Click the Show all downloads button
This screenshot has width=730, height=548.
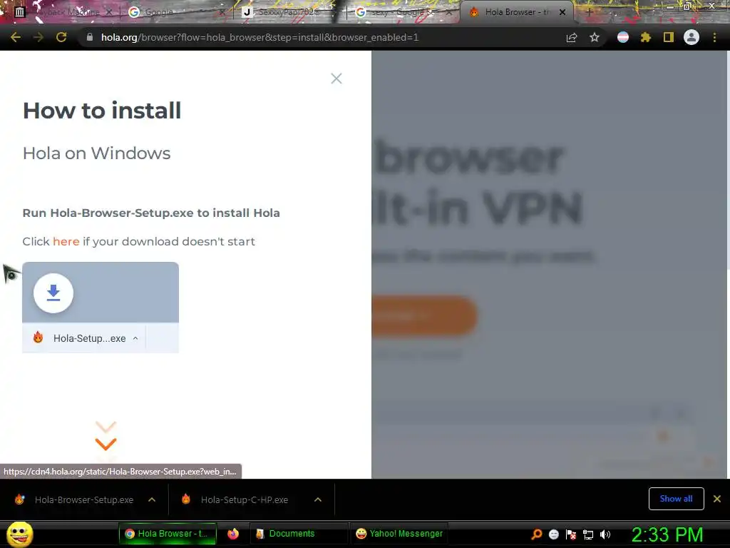[x=676, y=499]
